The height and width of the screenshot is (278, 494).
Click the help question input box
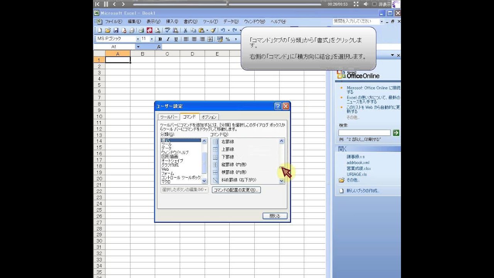pyautogui.click(x=356, y=22)
